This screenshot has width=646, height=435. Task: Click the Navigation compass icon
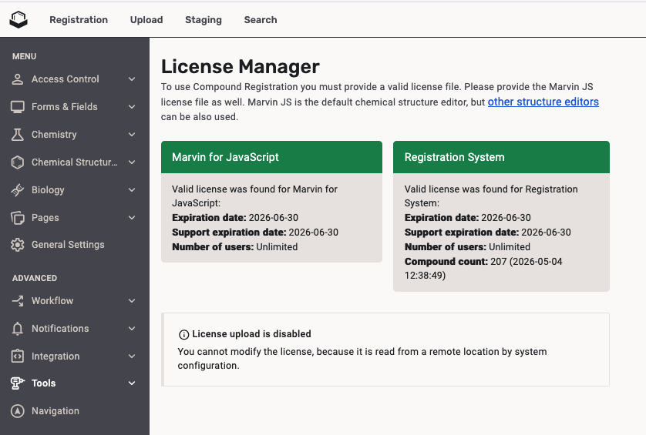tap(17, 410)
